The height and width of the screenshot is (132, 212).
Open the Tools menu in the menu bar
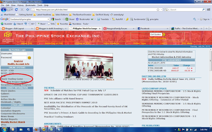click(x=40, y=5)
